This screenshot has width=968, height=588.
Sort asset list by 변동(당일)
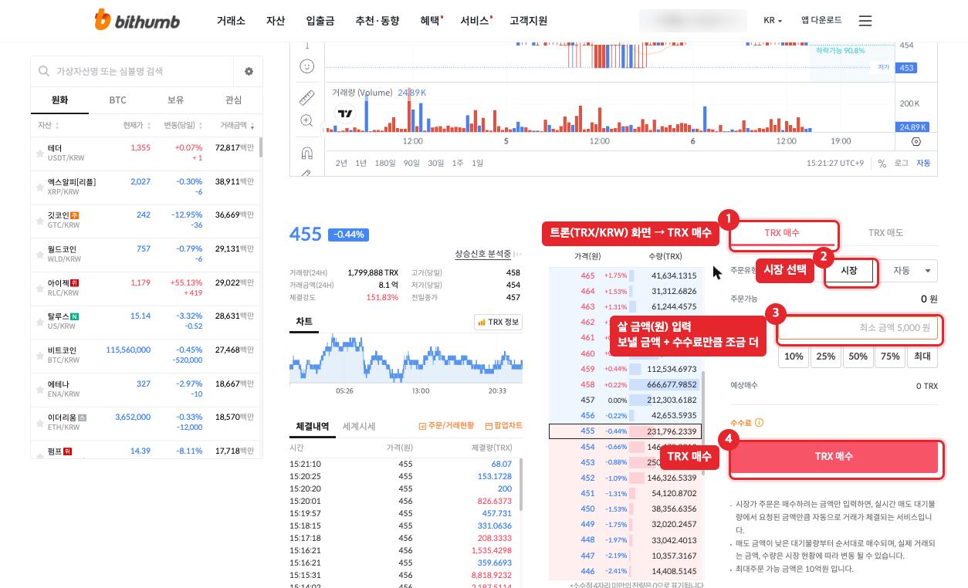click(183, 125)
